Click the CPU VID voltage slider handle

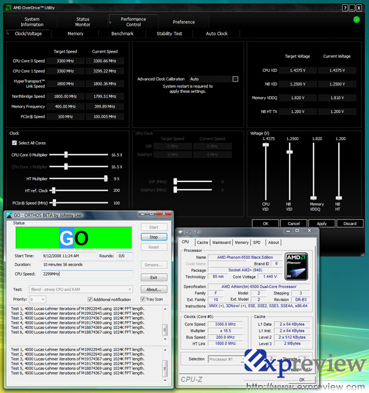tap(266, 145)
